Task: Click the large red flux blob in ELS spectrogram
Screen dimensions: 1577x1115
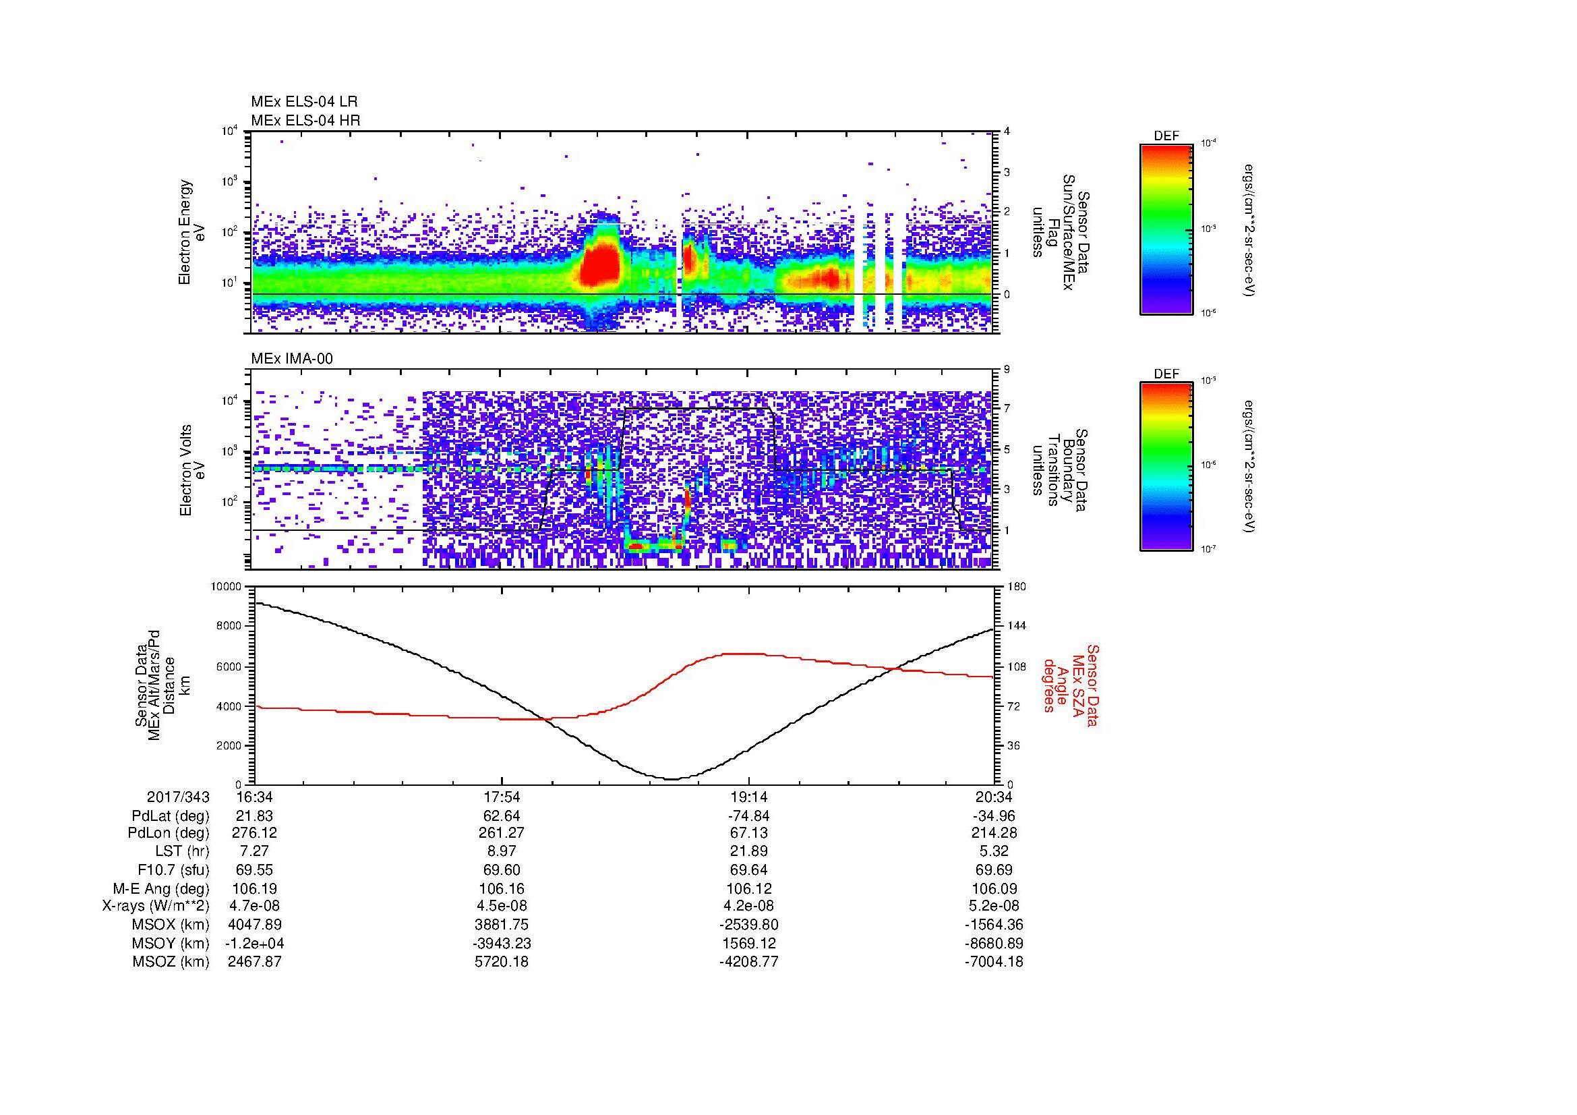Action: tap(601, 264)
